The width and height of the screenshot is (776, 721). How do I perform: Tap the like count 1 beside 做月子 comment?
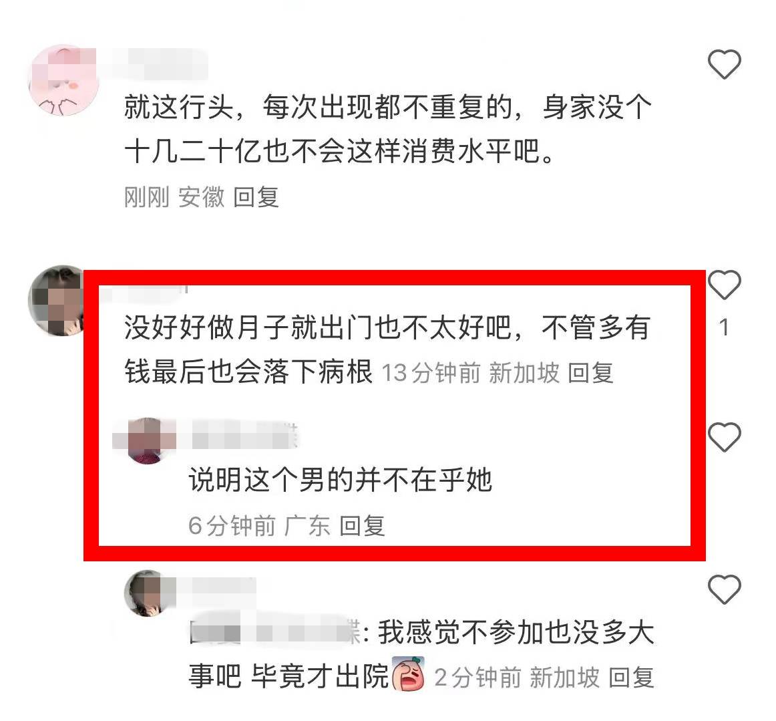coord(724,327)
